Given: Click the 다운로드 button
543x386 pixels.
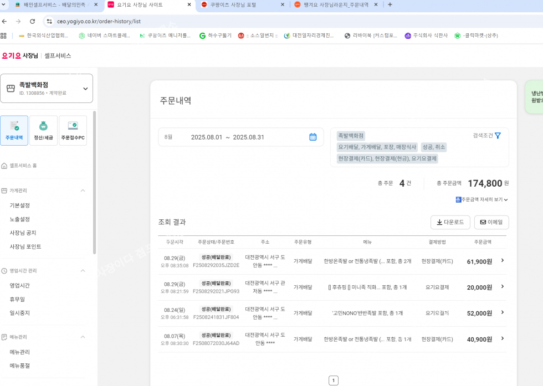Looking at the screenshot, I should [x=450, y=222].
